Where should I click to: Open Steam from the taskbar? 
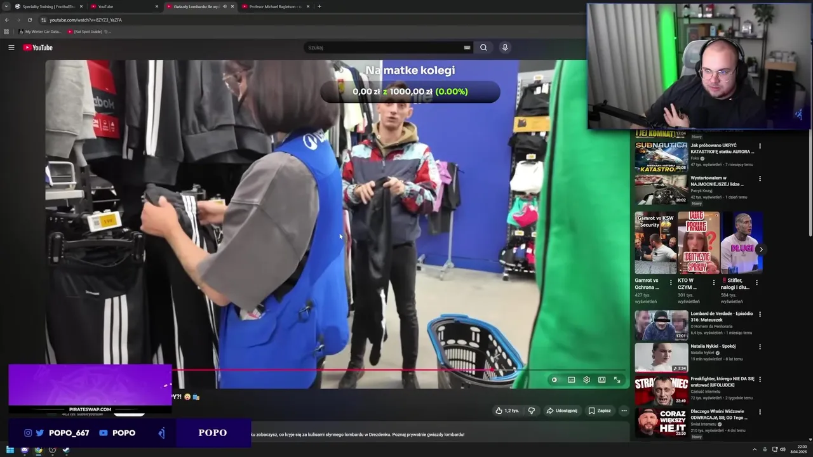[66, 450]
